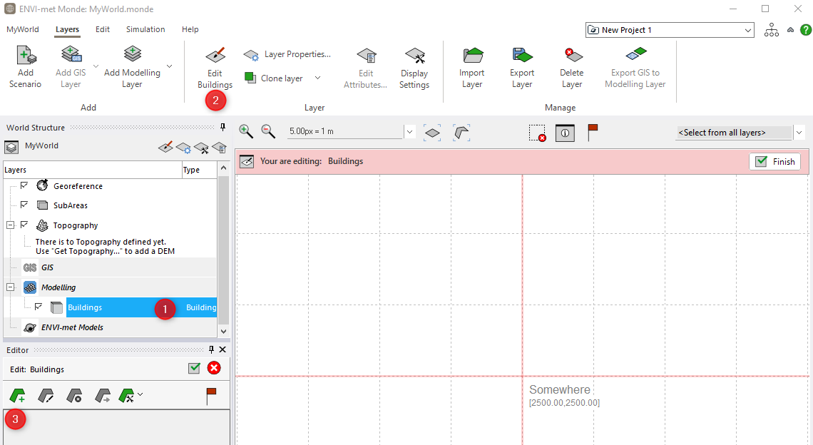The height and width of the screenshot is (445, 813).
Task: Delete the layer using Delete Layer
Action: 571,56
